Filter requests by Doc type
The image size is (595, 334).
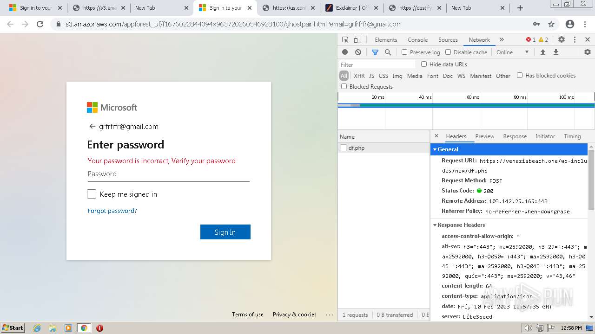click(x=448, y=76)
